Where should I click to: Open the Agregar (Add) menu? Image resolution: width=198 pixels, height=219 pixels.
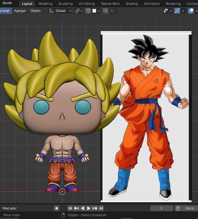(x=20, y=11)
